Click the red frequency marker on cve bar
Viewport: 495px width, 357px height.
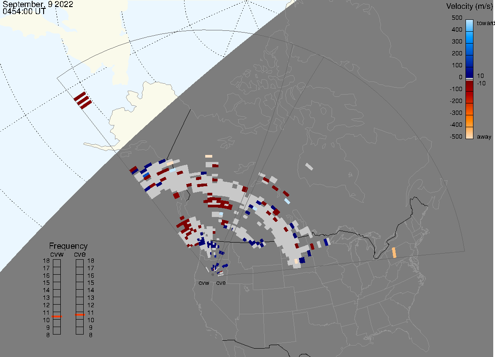click(80, 315)
